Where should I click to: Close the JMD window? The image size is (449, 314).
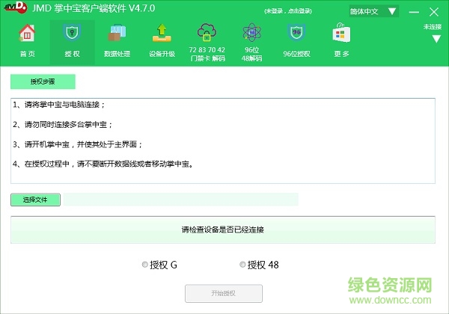[x=434, y=12]
